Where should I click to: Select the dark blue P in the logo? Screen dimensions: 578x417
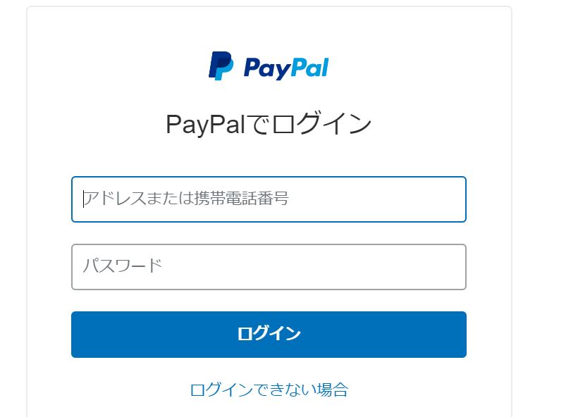(x=218, y=64)
